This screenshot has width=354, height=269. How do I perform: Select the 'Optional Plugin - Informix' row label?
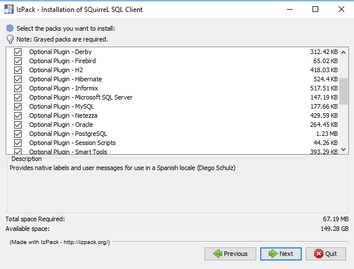(64, 88)
